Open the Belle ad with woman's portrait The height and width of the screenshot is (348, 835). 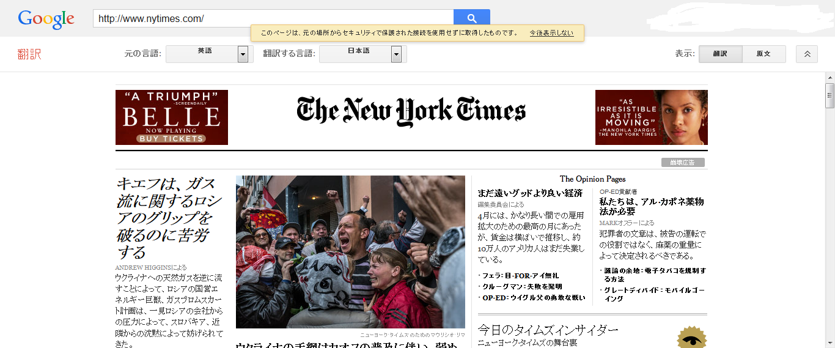click(651, 117)
